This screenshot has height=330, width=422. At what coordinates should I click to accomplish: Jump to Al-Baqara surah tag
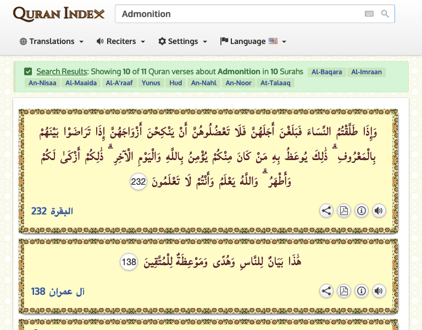[x=327, y=72]
